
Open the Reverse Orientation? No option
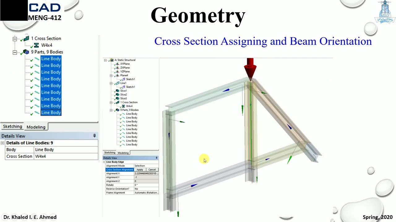click(146, 189)
